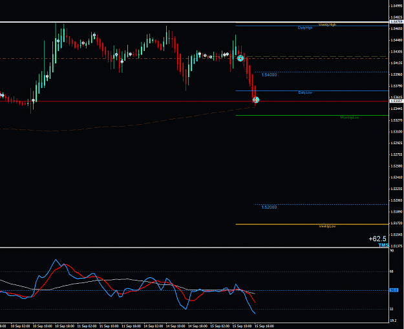Click the 15 Sep 18:00 time label

264,326
